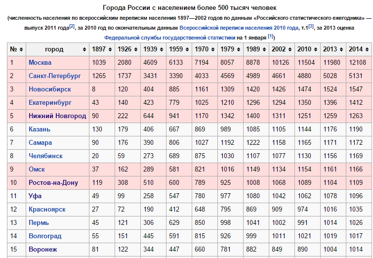
Task: Sort table by 1939 column sort icon
Action: pyautogui.click(x=161, y=49)
